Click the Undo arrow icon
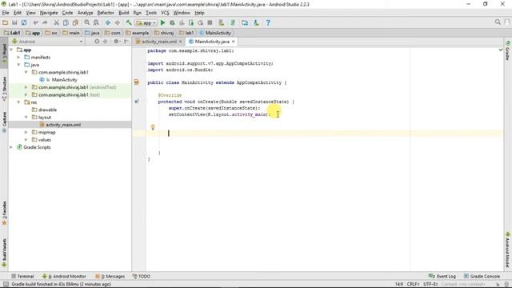Image resolution: width=512 pixels, height=288 pixels. pos(35,22)
